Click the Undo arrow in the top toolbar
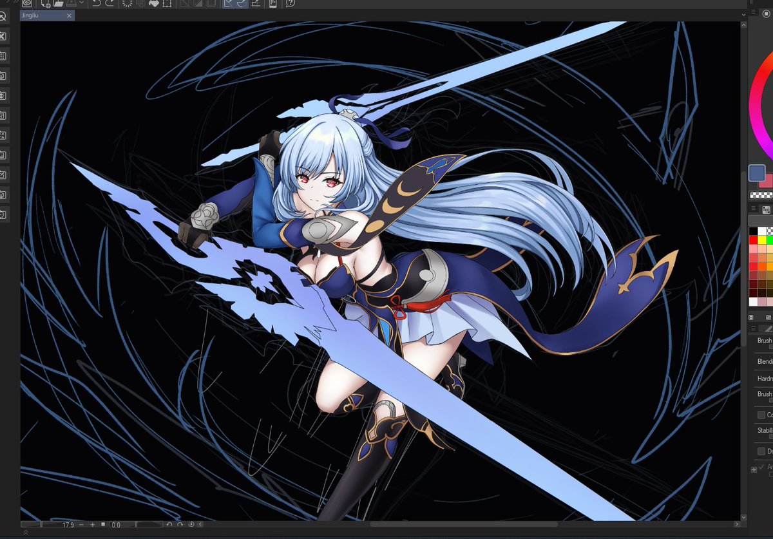 96,4
